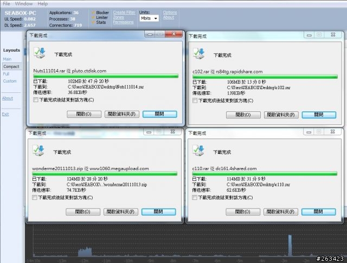Check close-dialog box in wonderme20111013.zip window
The image size is (347, 263).
pos(35,197)
